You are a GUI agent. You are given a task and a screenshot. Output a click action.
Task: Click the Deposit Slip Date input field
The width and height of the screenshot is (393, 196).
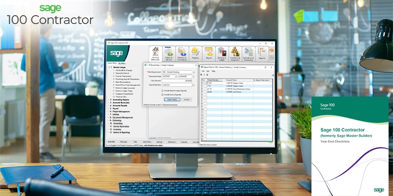click(177, 85)
